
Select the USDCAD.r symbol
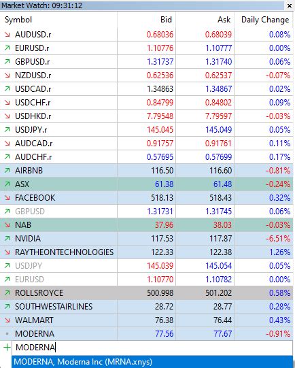pos(33,89)
